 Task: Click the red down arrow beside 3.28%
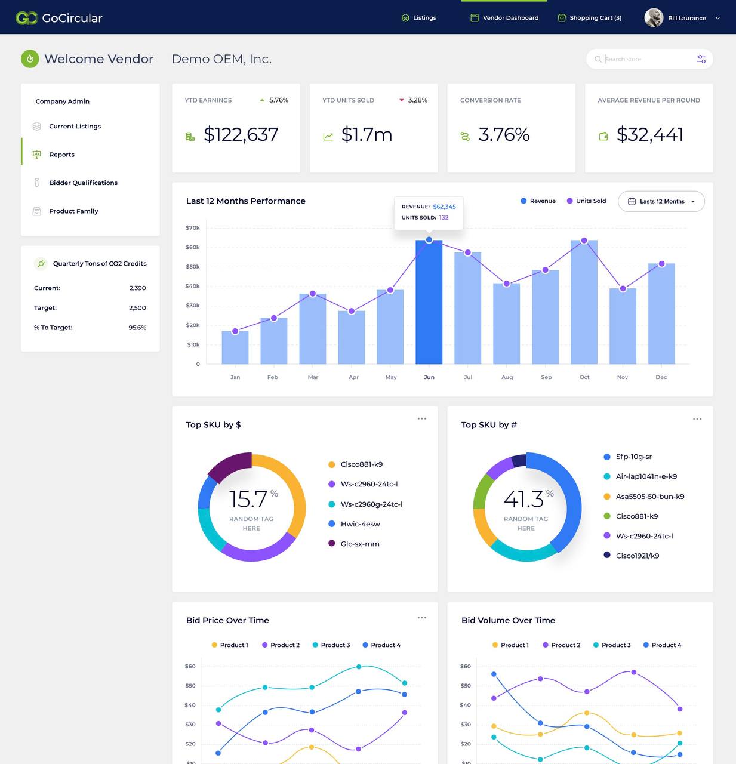tap(402, 100)
